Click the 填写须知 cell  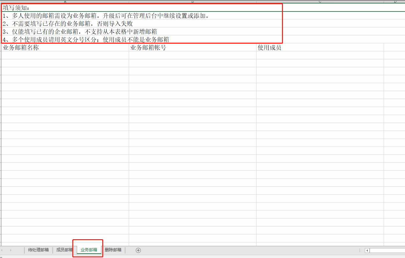[x=65, y=8]
